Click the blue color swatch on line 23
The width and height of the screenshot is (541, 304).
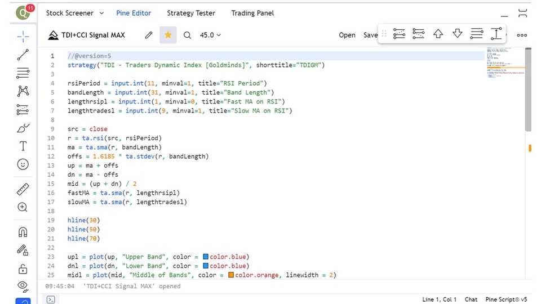(x=206, y=257)
